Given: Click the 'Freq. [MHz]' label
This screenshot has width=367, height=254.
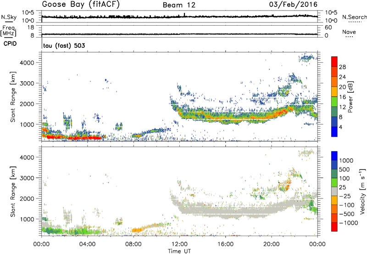Looking at the screenshot, I should point(8,31).
